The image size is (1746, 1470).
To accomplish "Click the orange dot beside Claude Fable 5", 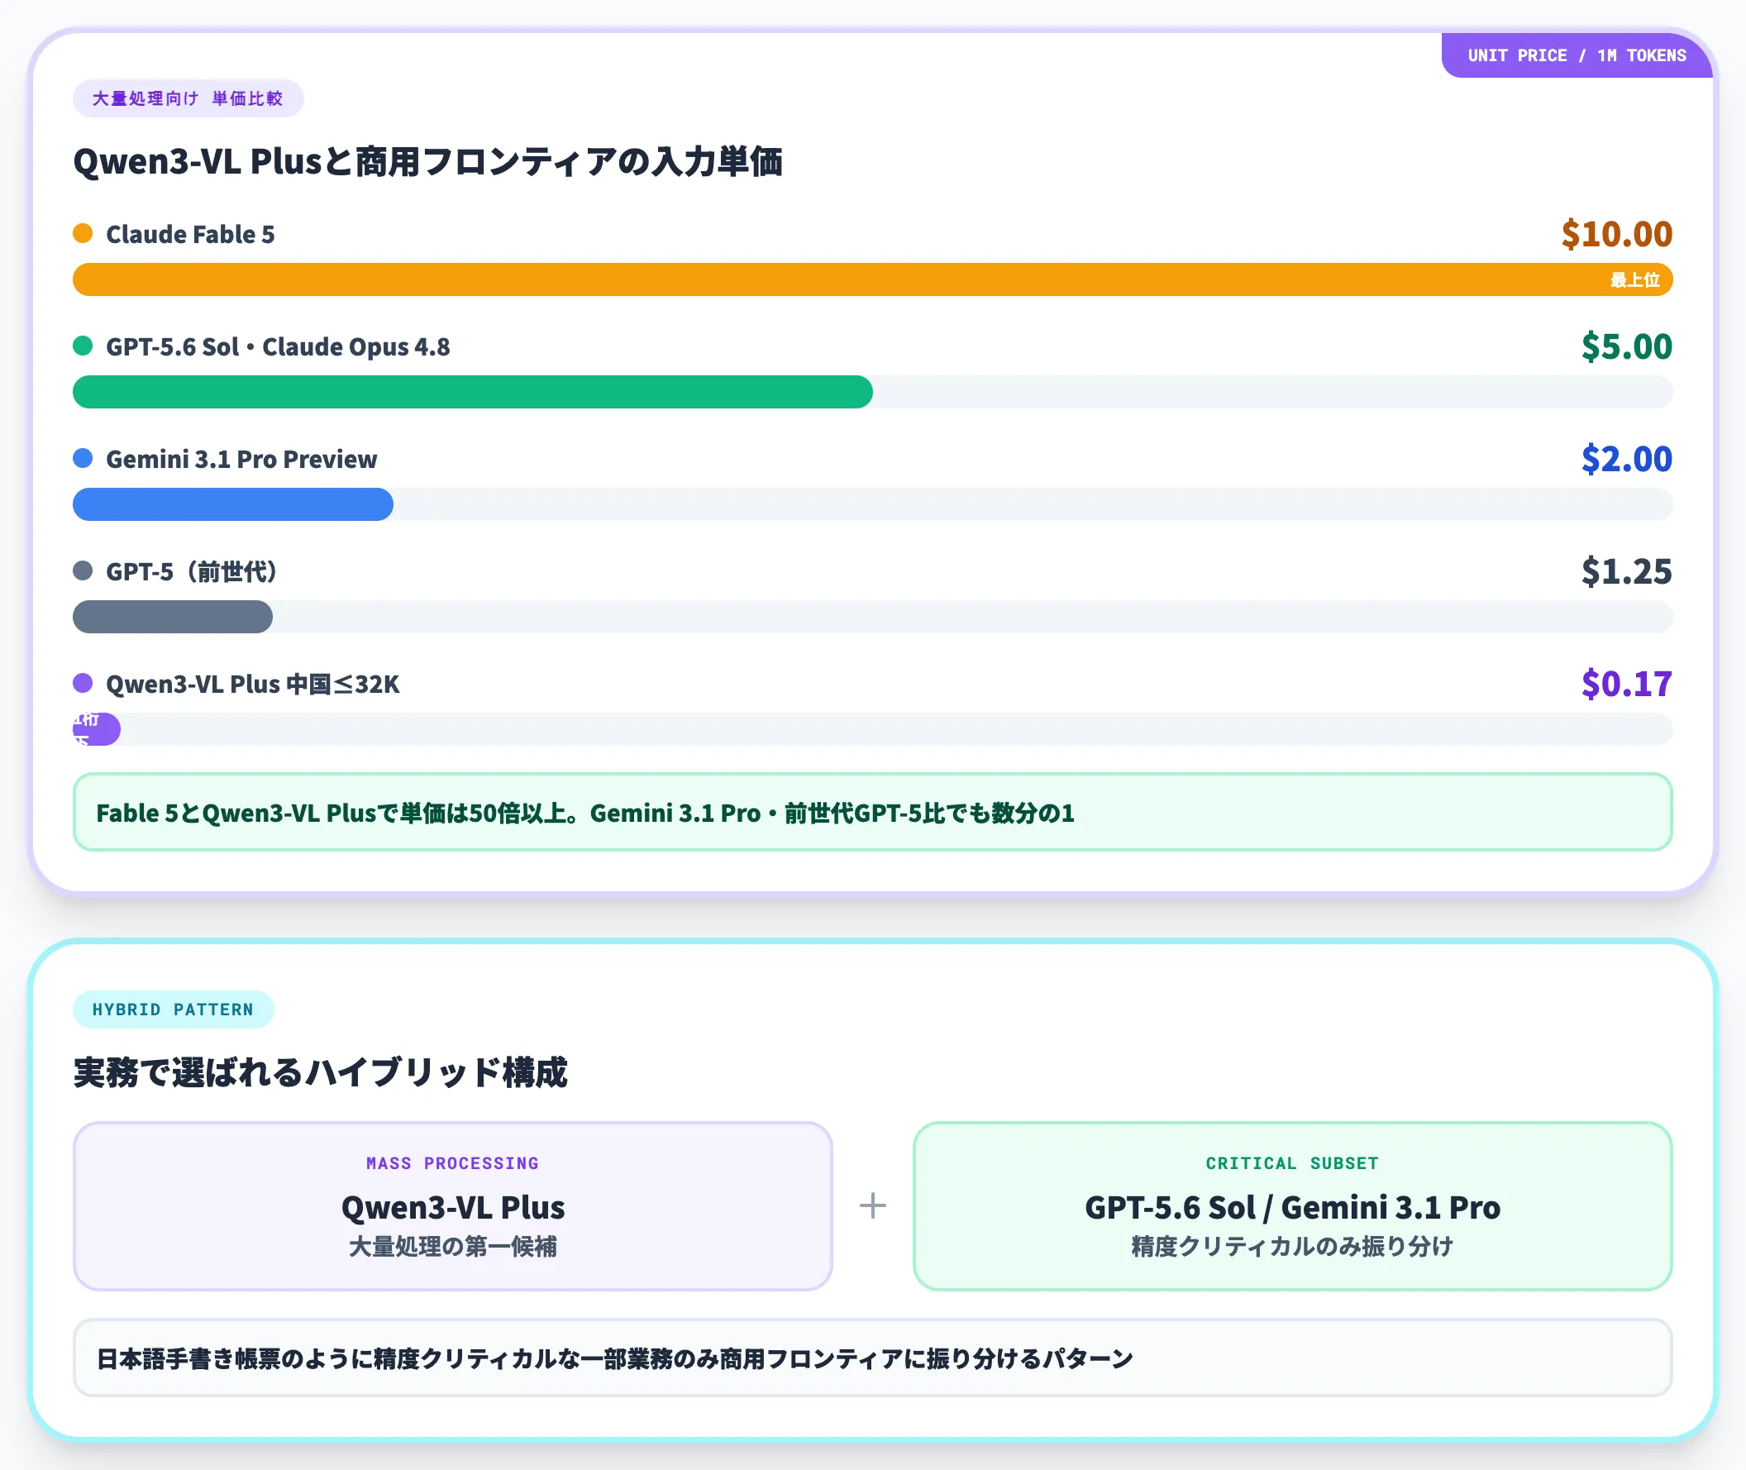I will point(83,233).
